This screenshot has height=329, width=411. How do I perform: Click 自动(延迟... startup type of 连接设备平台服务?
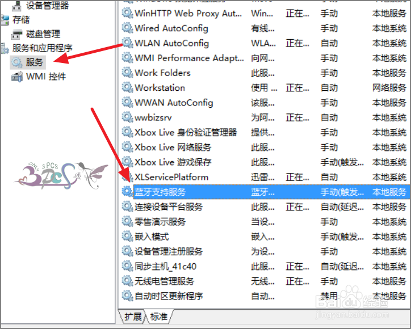click(x=342, y=207)
